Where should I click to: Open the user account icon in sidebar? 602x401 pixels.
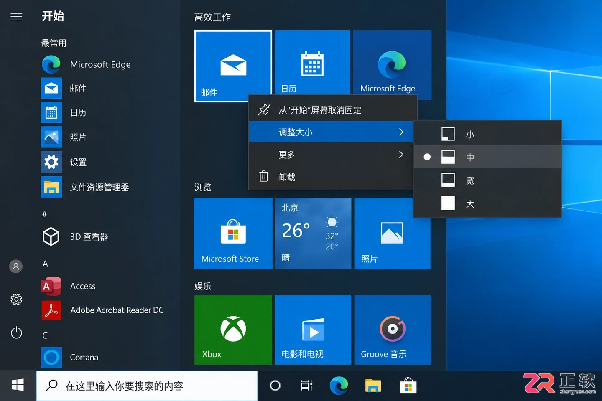(16, 266)
